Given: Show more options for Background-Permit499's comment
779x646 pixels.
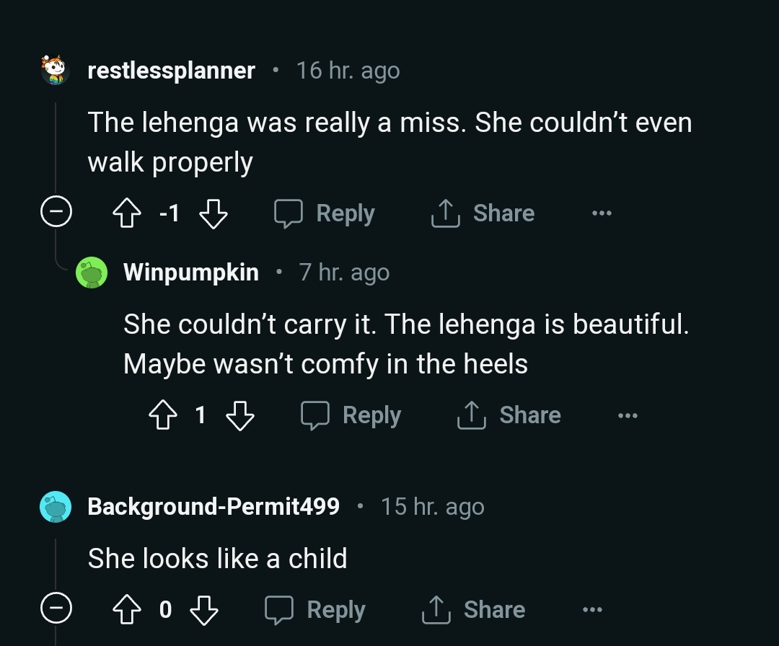Looking at the screenshot, I should click(x=592, y=611).
